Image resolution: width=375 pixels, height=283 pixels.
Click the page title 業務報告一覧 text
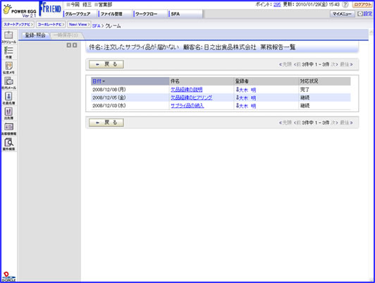point(278,47)
